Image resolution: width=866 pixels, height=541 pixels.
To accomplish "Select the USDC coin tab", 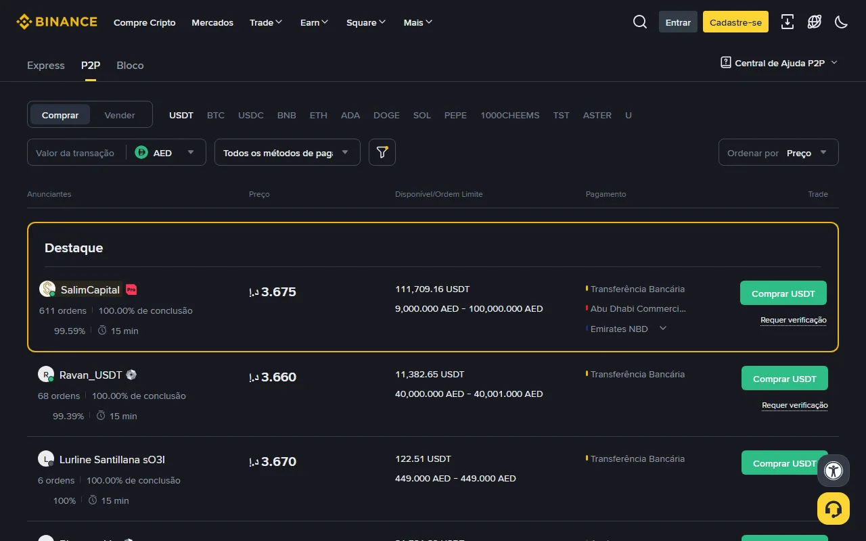I will (251, 115).
